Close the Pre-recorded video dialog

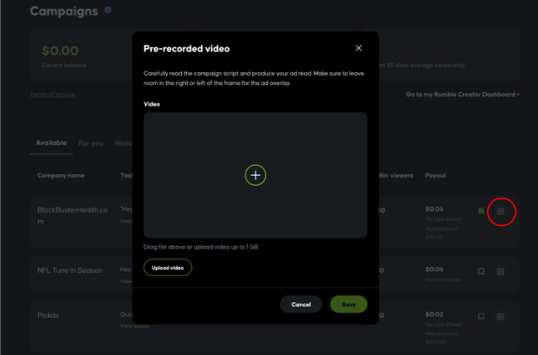coord(358,48)
